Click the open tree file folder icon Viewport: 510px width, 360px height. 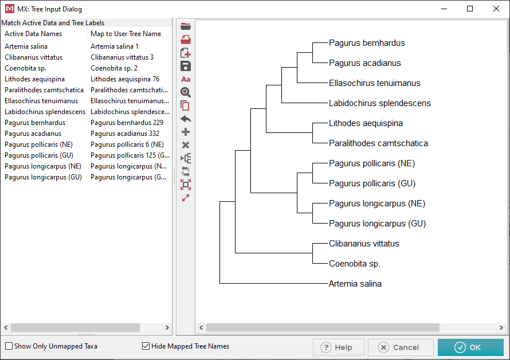pos(185,26)
